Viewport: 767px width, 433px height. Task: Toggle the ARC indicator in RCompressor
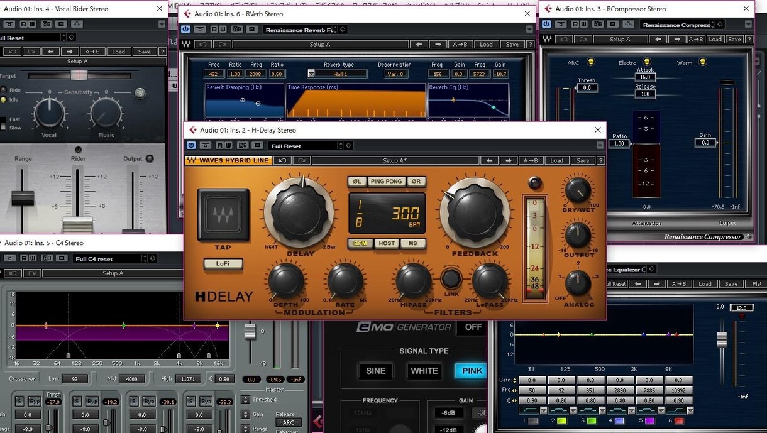pyautogui.click(x=590, y=62)
